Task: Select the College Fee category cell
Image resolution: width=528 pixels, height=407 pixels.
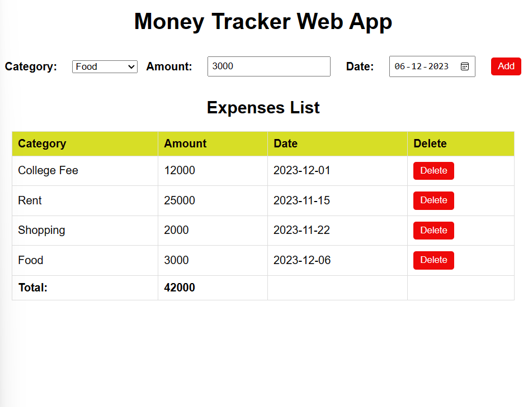Action: [48, 171]
